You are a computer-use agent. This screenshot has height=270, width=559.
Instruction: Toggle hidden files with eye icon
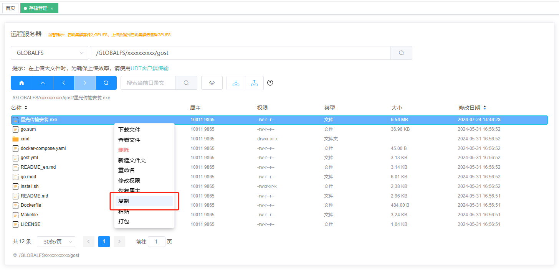[212, 83]
